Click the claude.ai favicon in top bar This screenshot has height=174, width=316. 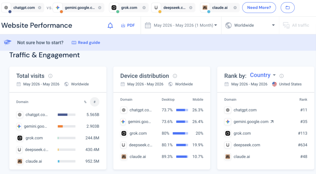point(205,8)
